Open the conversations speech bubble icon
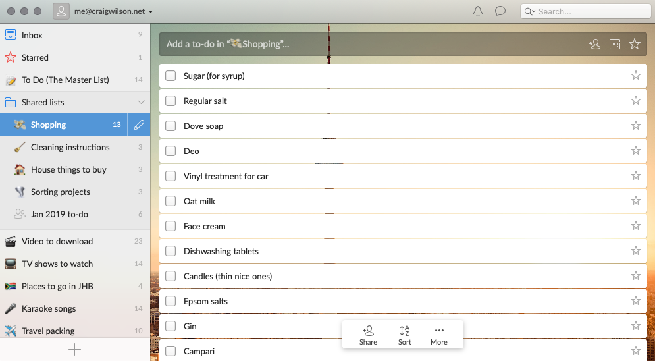Screen dimensions: 655x361 point(500,11)
